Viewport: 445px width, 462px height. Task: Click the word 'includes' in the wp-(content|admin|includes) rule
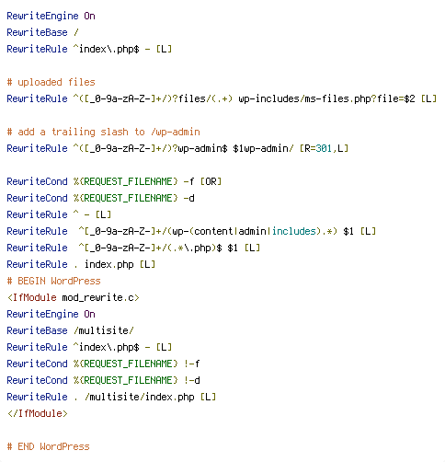click(294, 231)
